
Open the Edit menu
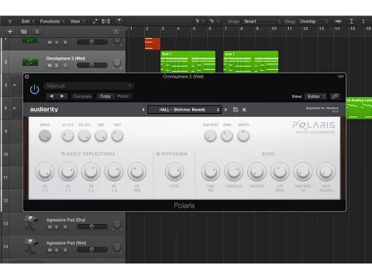point(27,22)
